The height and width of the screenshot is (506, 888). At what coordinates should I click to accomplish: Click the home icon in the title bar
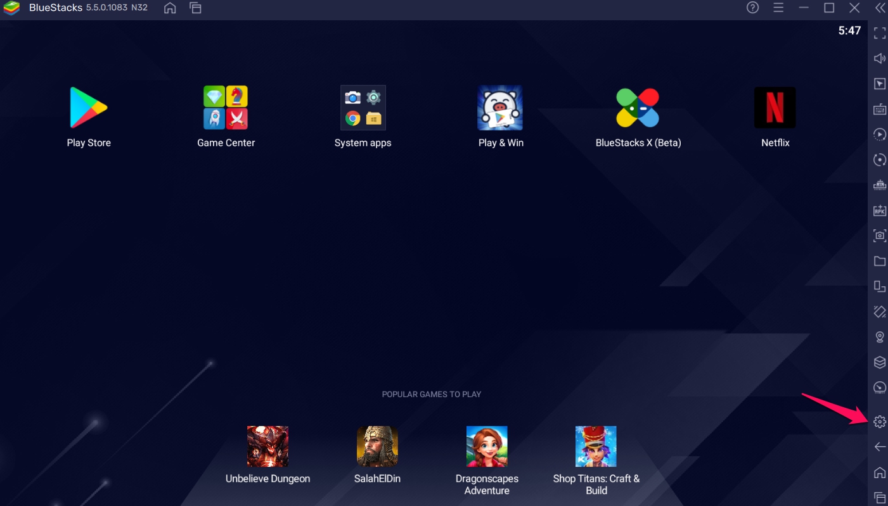(x=170, y=8)
